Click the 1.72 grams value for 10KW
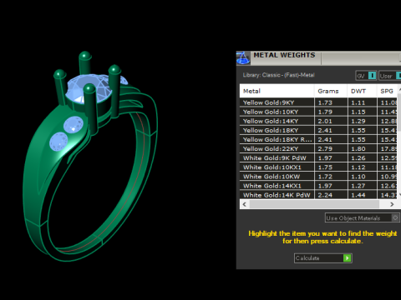Screen dimensions: 401x300 [x=325, y=177]
